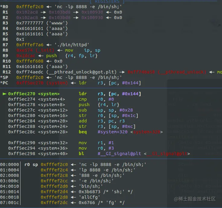Click the './bin/httpd' string on the R7 line
Viewport: 222px width, 208px height.
(x=72, y=45)
